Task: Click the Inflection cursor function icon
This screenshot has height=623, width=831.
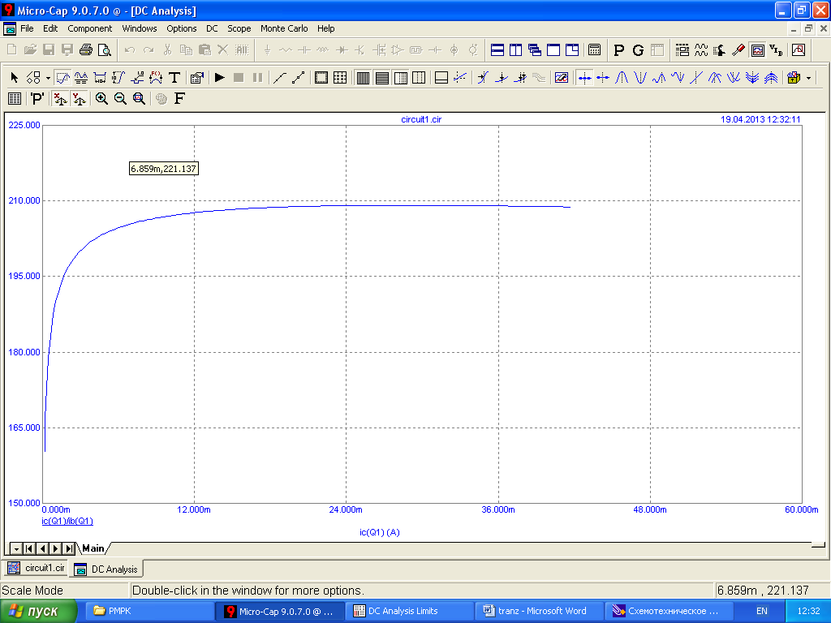Action: point(696,78)
